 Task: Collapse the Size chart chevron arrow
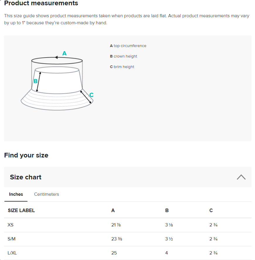[x=241, y=177]
